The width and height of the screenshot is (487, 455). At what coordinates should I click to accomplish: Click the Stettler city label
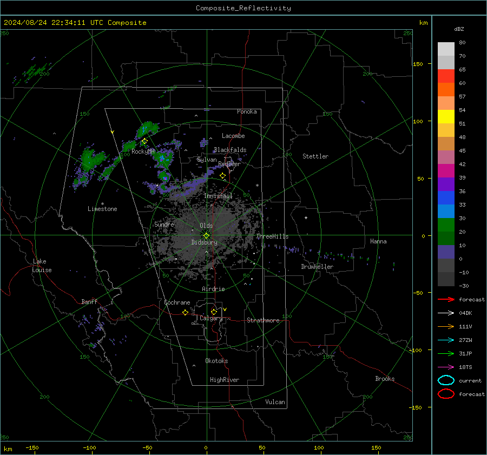click(315, 156)
